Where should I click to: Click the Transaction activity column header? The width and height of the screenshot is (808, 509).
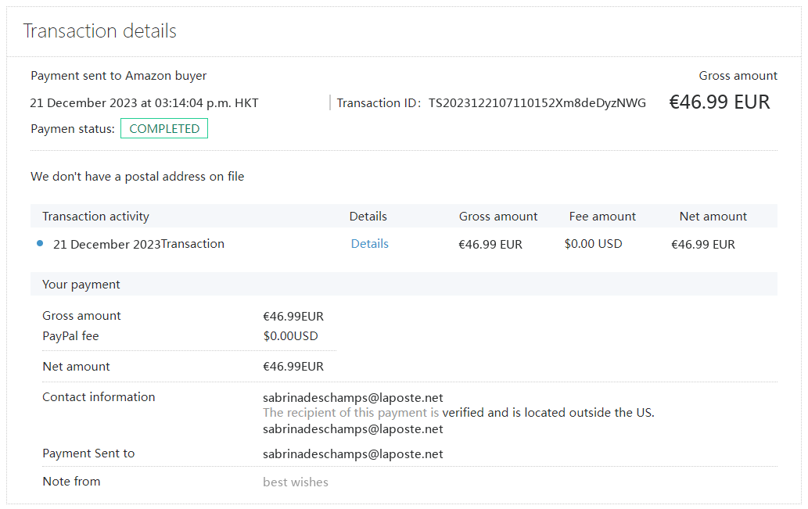[95, 217]
